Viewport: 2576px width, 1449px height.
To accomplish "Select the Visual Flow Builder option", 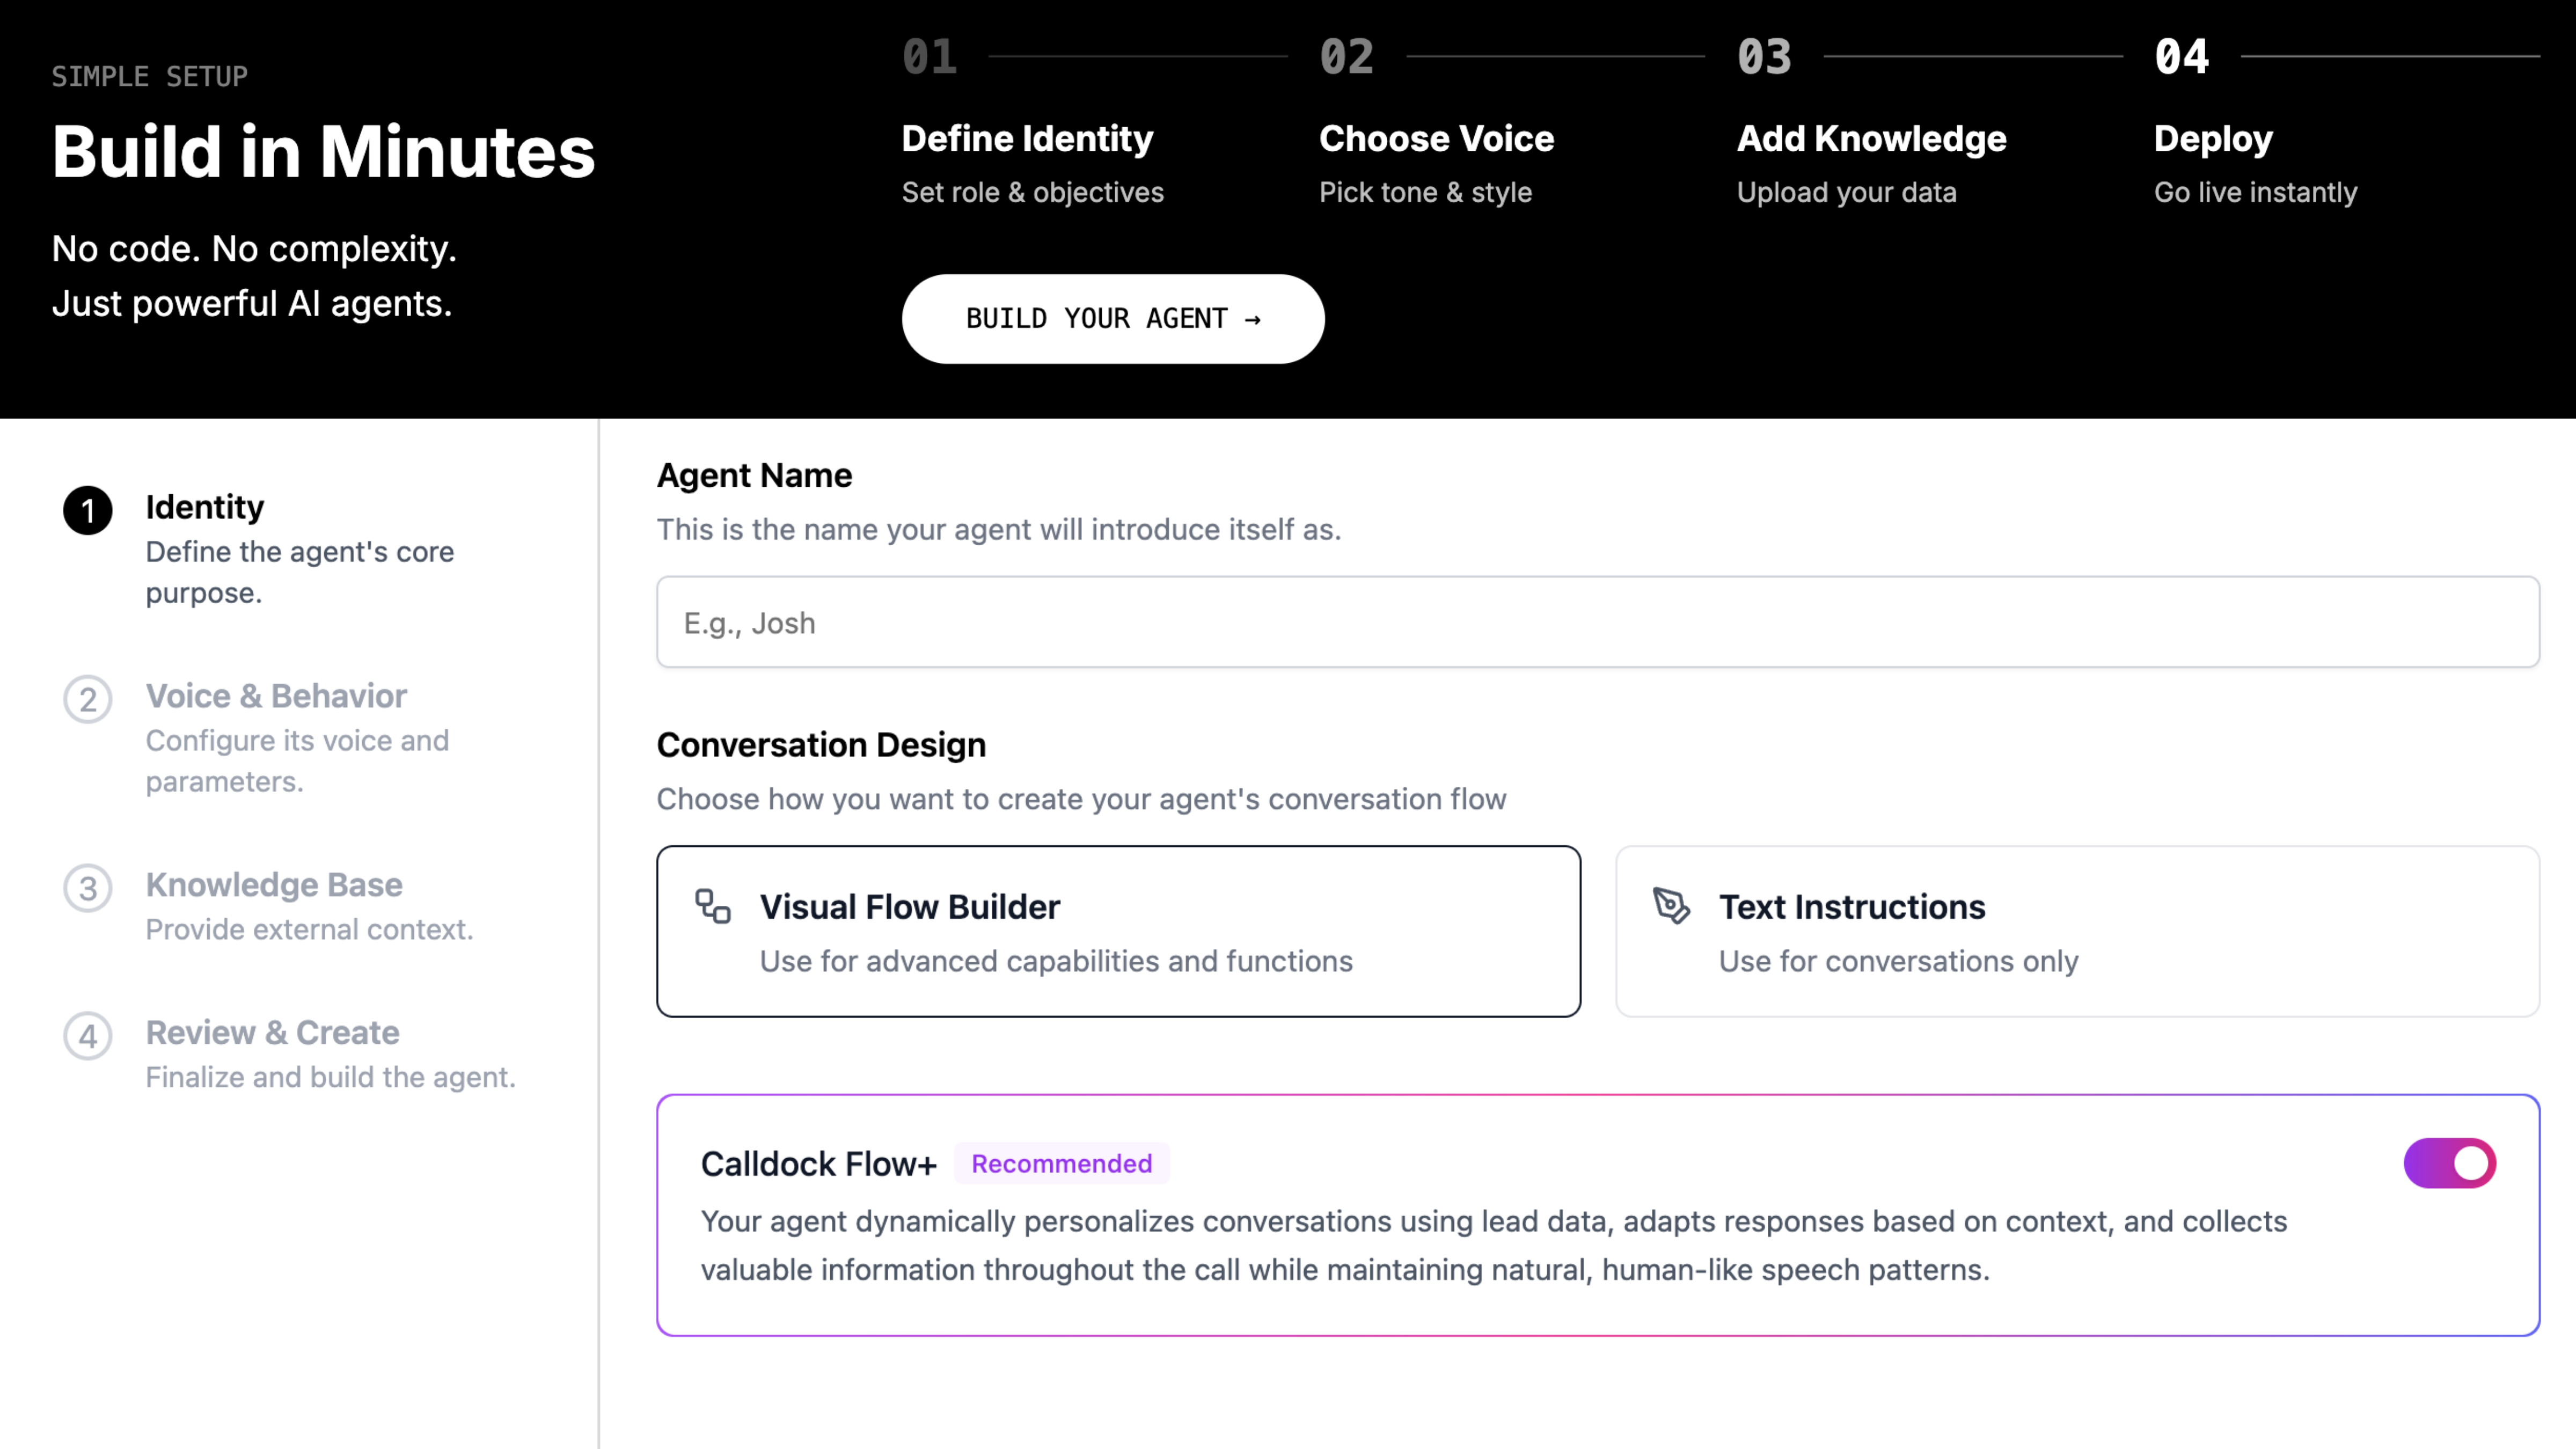I will (1118, 931).
